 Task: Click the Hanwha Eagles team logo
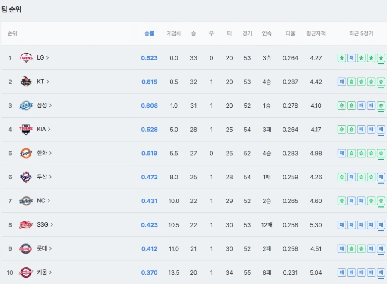(x=26, y=153)
